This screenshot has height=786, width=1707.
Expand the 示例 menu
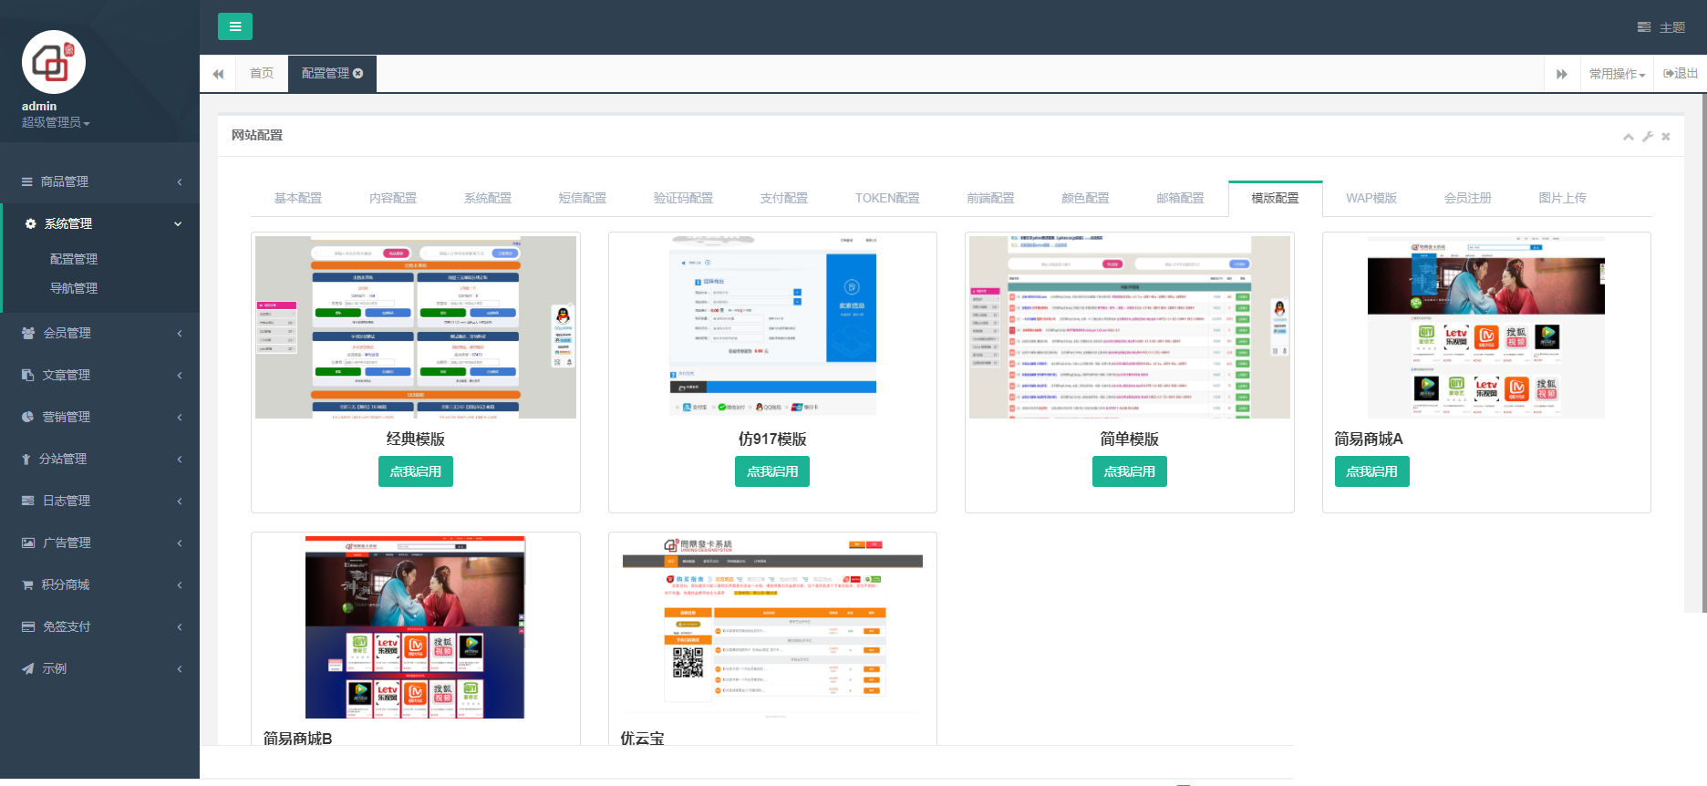point(99,668)
